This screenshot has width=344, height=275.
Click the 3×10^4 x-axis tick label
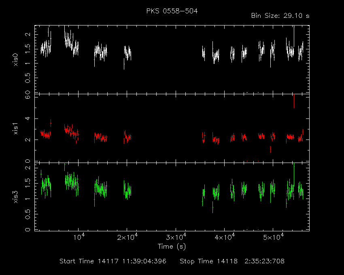(176, 237)
